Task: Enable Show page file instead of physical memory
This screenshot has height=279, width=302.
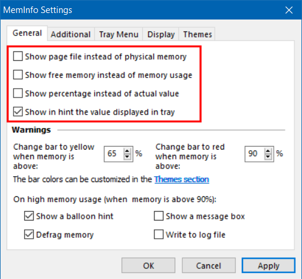Action: point(18,56)
